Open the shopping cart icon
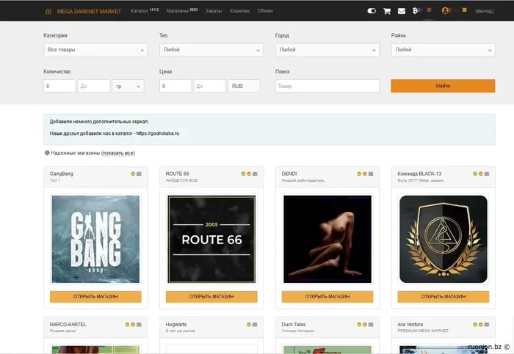514x354 pixels. point(386,11)
